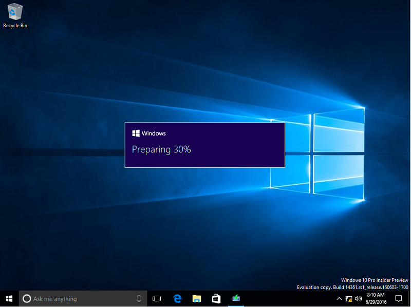Open the Action Center notifications icon
This screenshot has width=411, height=307.
[399, 299]
